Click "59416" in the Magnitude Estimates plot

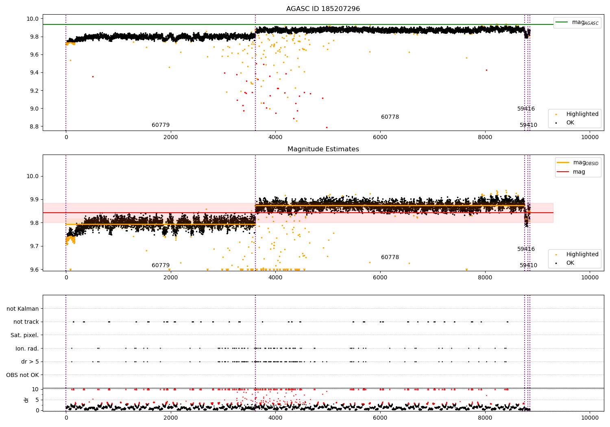(x=526, y=249)
